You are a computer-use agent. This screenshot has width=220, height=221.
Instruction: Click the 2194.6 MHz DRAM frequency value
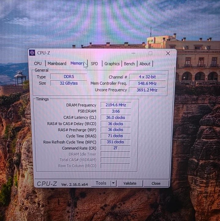tap(116, 105)
